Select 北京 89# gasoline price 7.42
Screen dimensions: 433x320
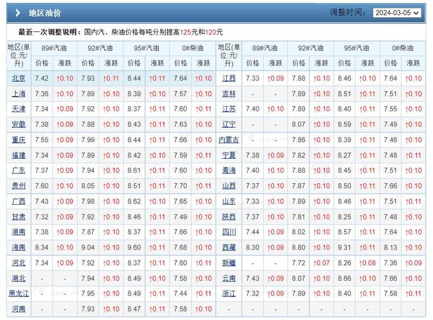click(x=42, y=78)
